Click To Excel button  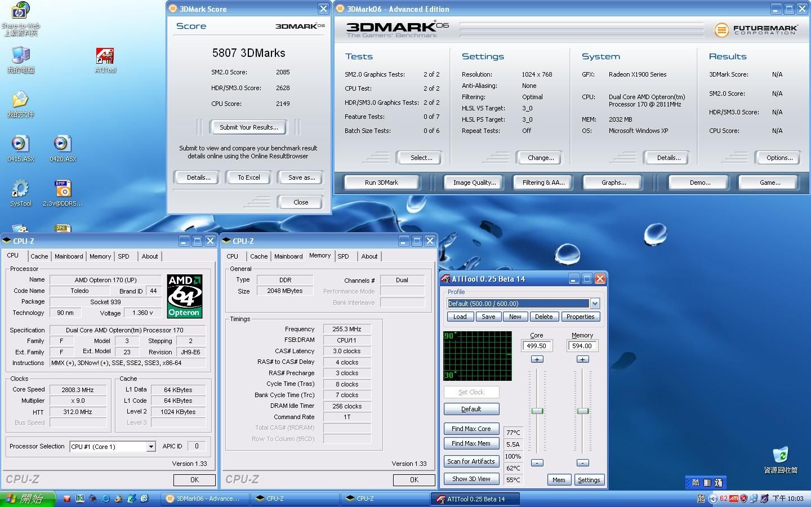248,177
